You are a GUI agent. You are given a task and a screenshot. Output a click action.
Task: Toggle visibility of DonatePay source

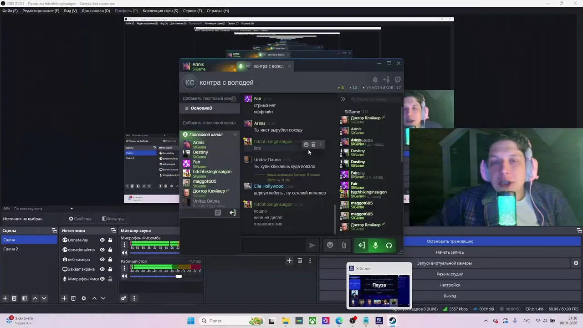[102, 240]
